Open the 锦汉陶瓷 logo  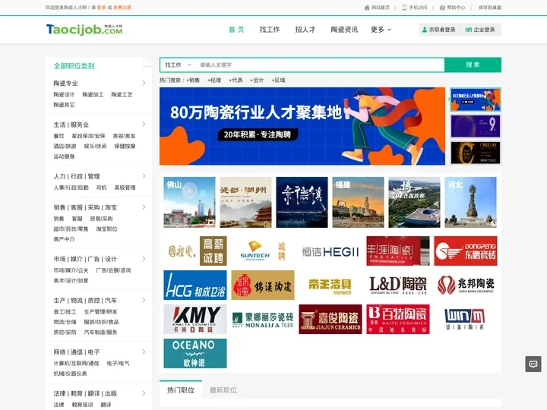263,285
